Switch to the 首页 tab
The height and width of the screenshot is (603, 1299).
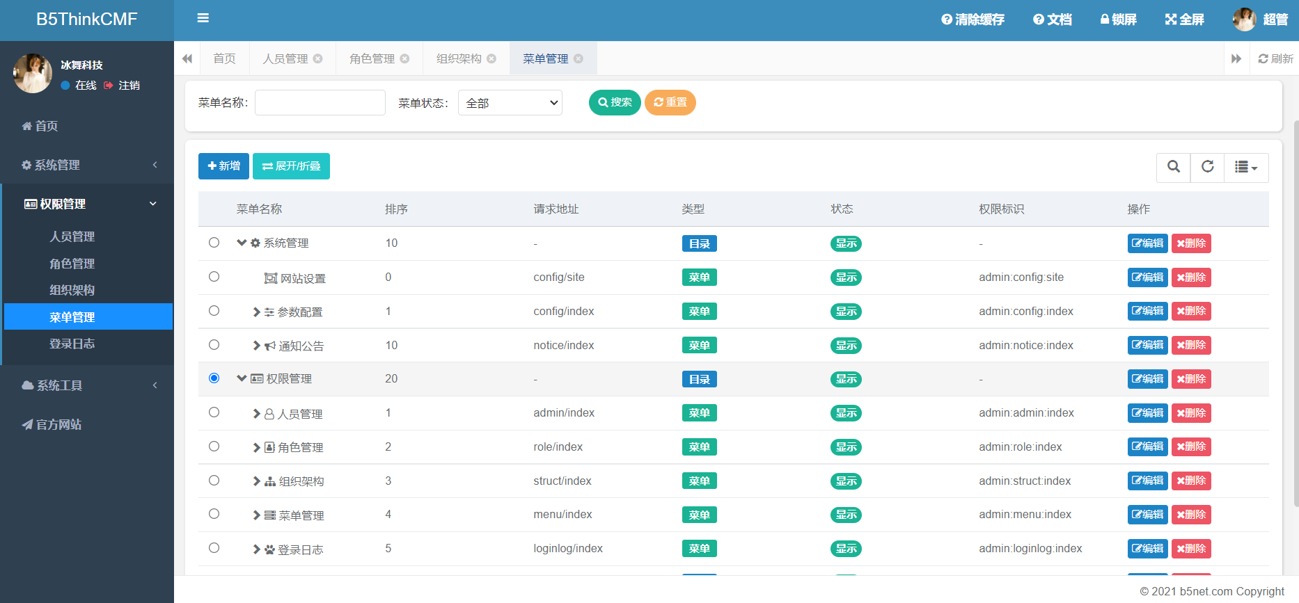[224, 58]
